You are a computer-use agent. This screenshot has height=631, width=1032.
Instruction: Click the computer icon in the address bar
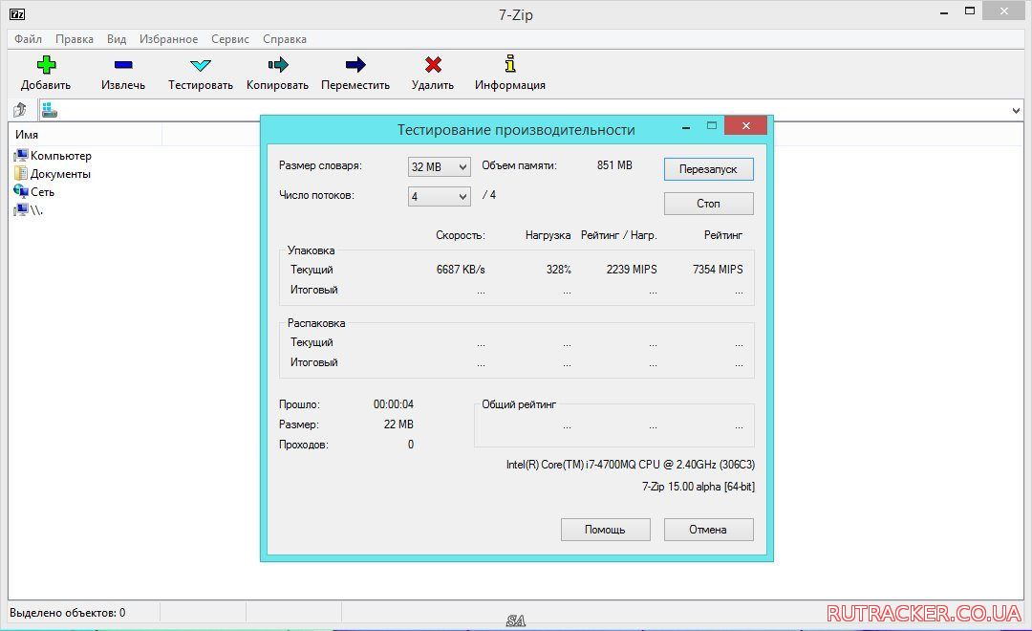[50, 110]
